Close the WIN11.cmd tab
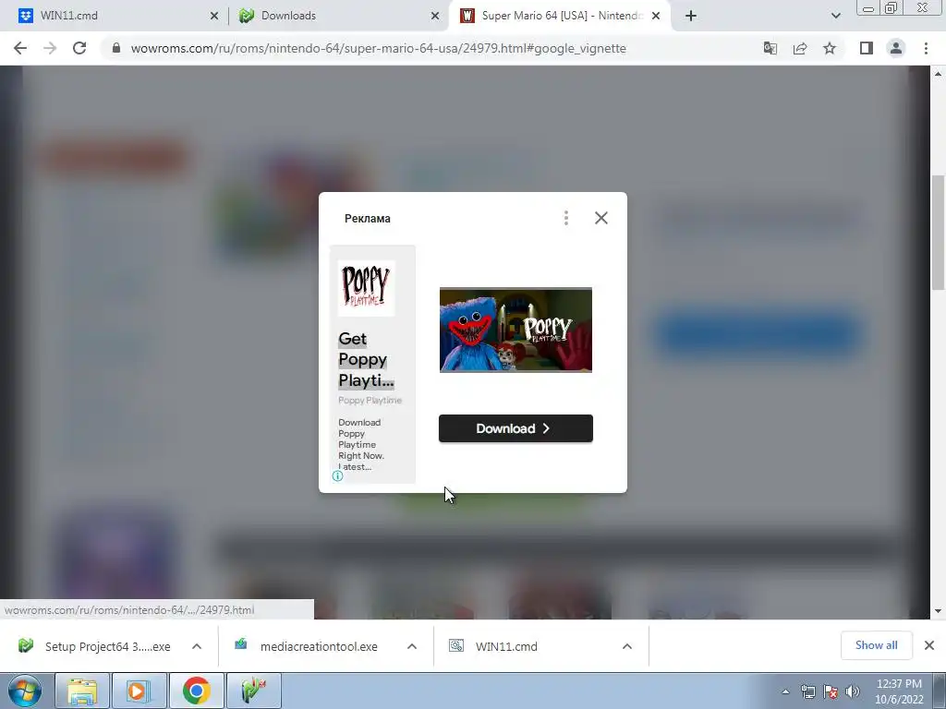The width and height of the screenshot is (946, 709). (x=214, y=17)
